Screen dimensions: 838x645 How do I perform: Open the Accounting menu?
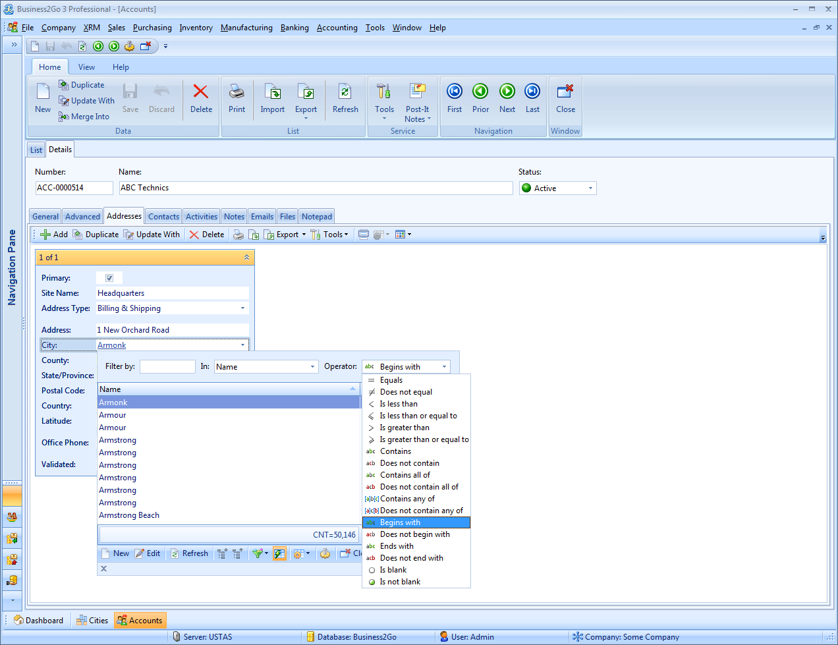(x=337, y=28)
